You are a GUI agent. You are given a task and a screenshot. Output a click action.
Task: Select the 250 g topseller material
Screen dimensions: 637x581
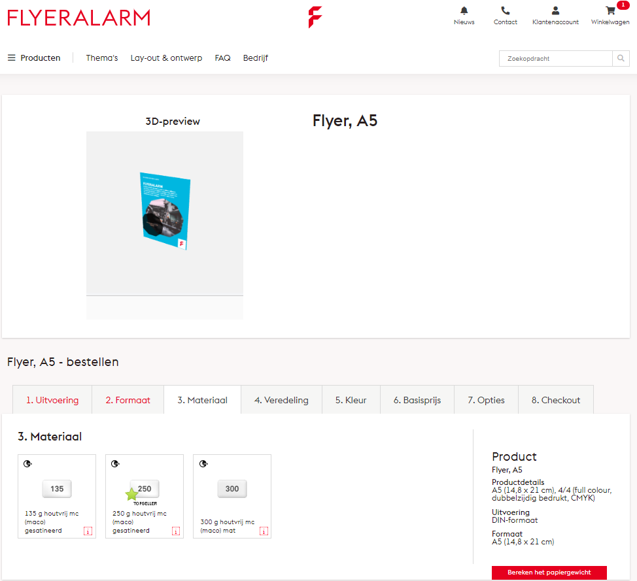tap(145, 490)
